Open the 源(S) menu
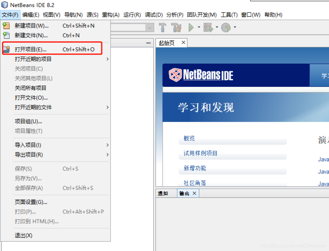The image size is (329, 251). tap(93, 15)
